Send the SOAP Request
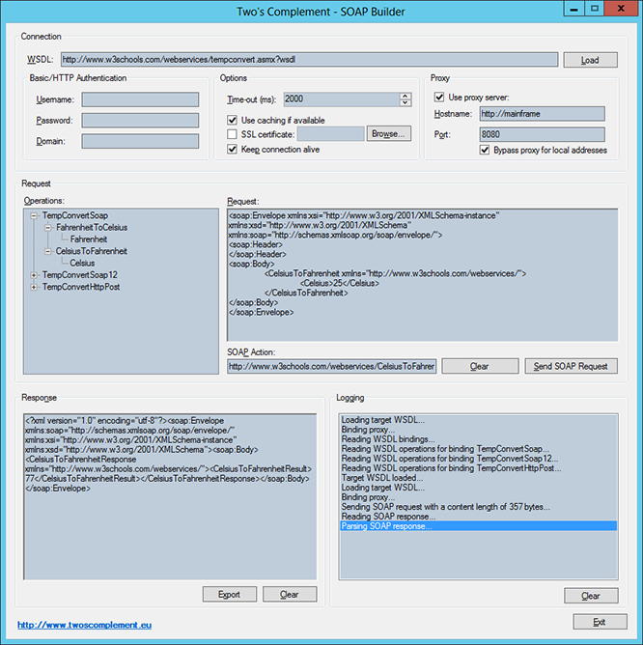 [x=571, y=366]
